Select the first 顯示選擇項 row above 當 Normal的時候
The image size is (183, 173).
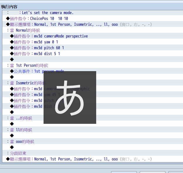click(93, 24)
